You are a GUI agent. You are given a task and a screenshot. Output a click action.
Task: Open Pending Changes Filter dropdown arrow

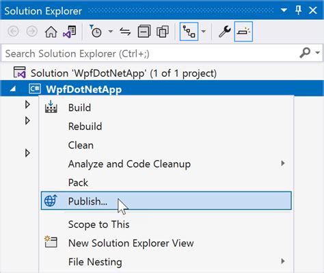coord(111,31)
